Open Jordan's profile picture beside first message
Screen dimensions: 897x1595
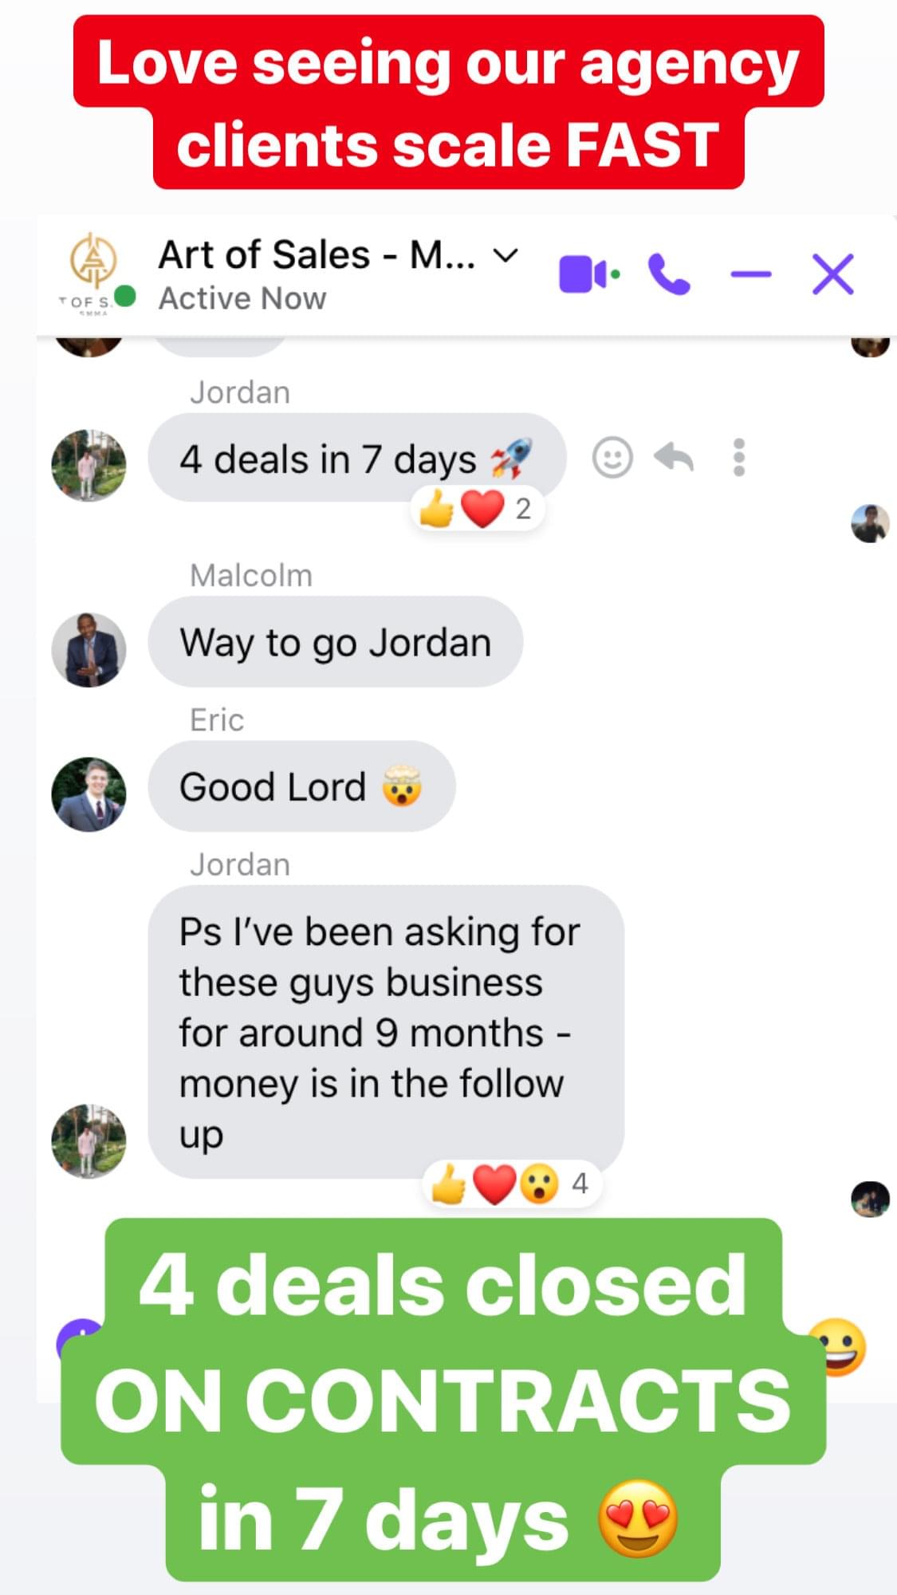point(89,466)
